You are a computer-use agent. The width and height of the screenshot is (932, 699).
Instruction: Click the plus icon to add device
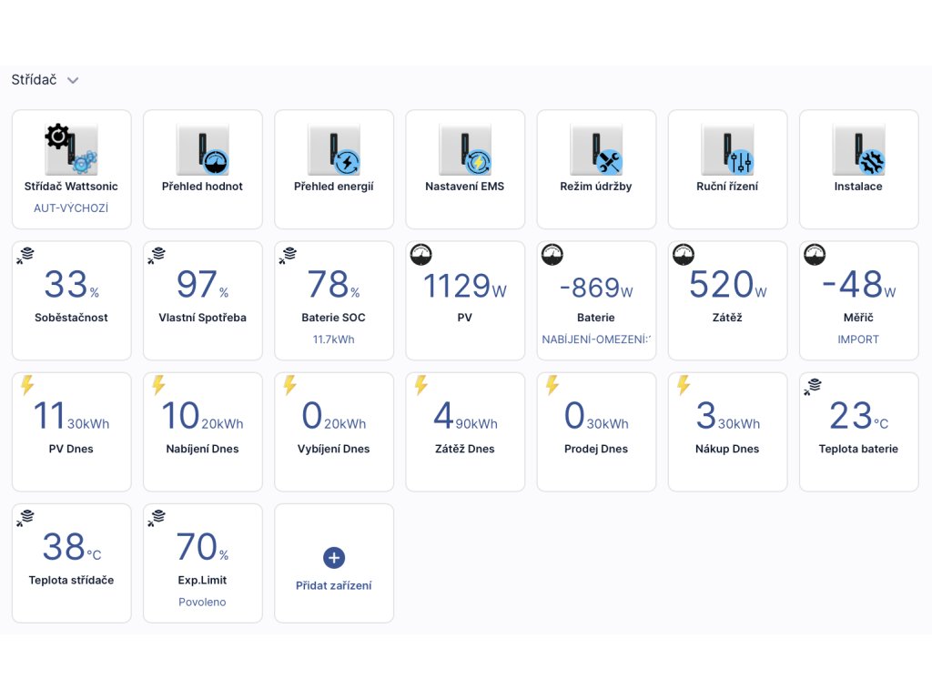coord(333,558)
